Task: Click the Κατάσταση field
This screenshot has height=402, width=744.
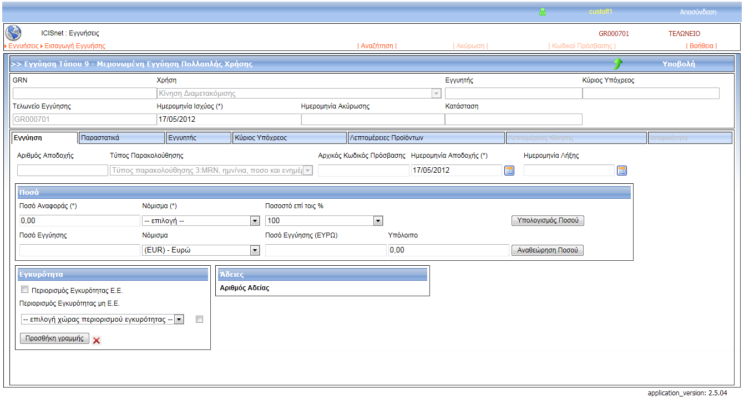Action: pos(514,119)
